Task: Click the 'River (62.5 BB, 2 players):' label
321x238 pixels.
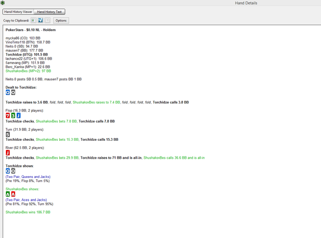Action: point(25,148)
